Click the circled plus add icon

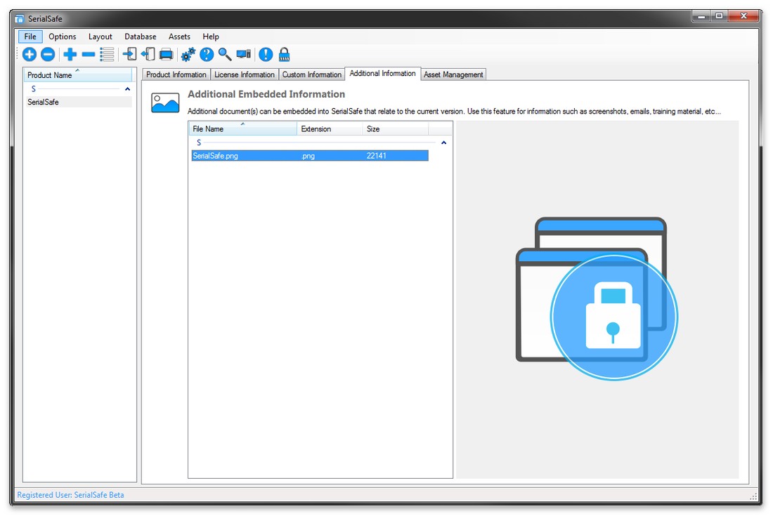pos(29,54)
